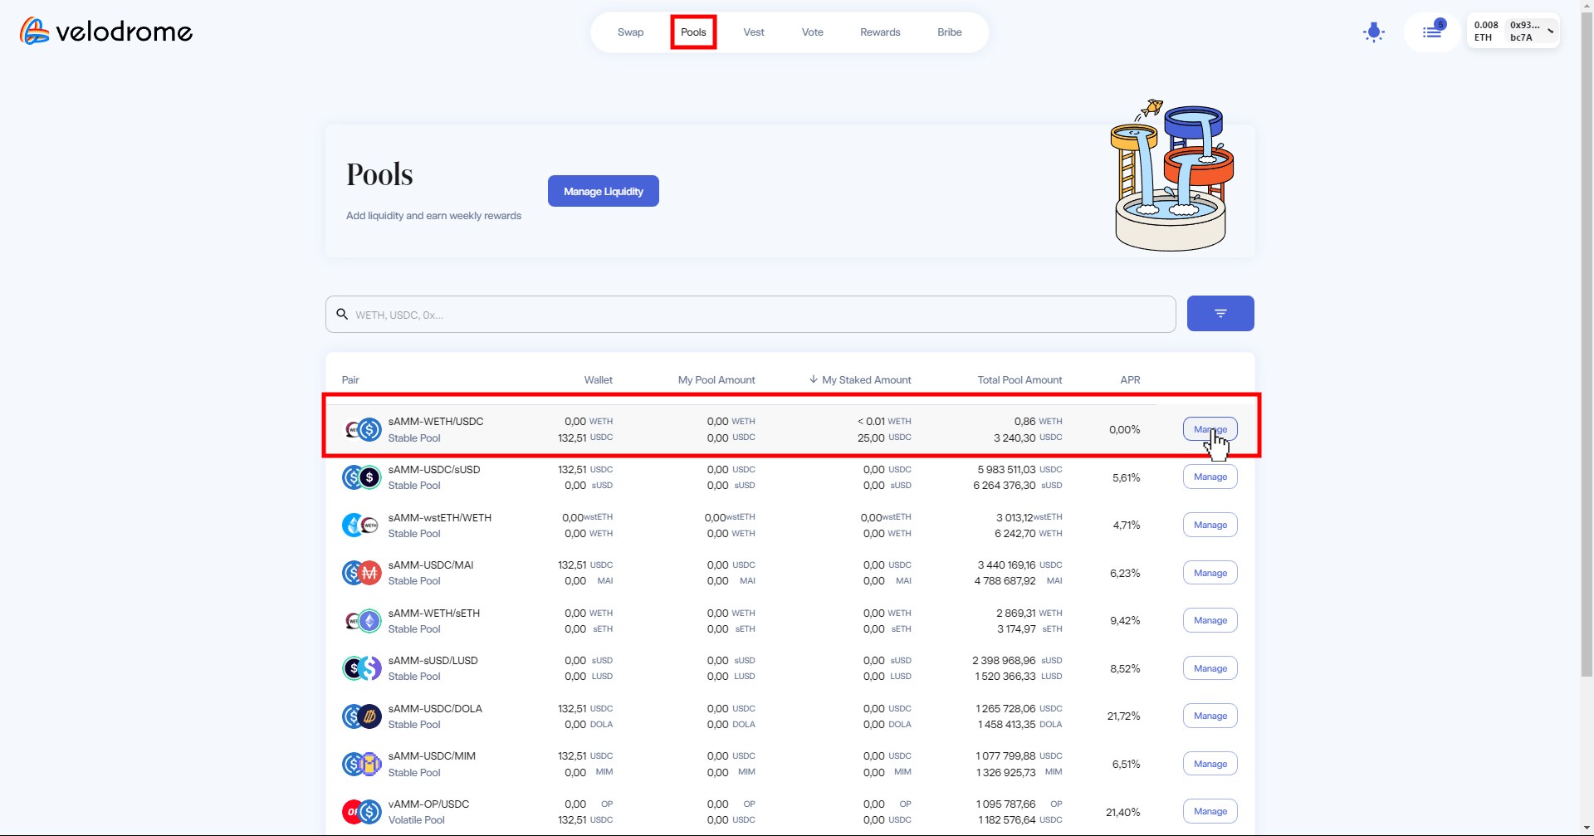Image resolution: width=1594 pixels, height=836 pixels.
Task: Manage the sAMM-sUSD/LUSD pool
Action: click(1210, 668)
